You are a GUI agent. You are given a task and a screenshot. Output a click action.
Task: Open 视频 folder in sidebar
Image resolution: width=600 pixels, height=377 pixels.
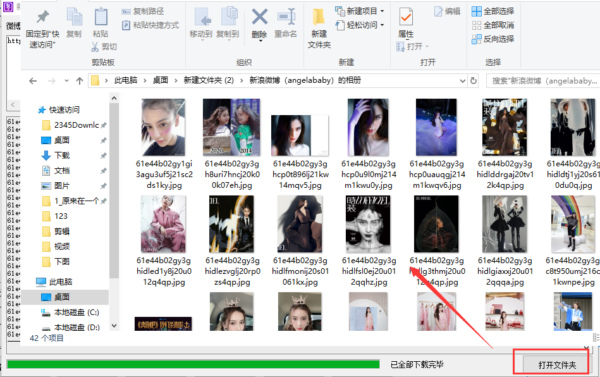[x=56, y=246]
